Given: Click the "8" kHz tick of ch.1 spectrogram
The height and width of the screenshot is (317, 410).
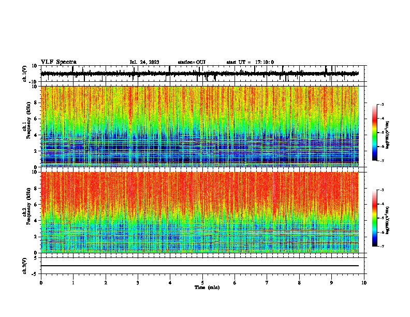Looking at the screenshot, I should pos(36,103).
